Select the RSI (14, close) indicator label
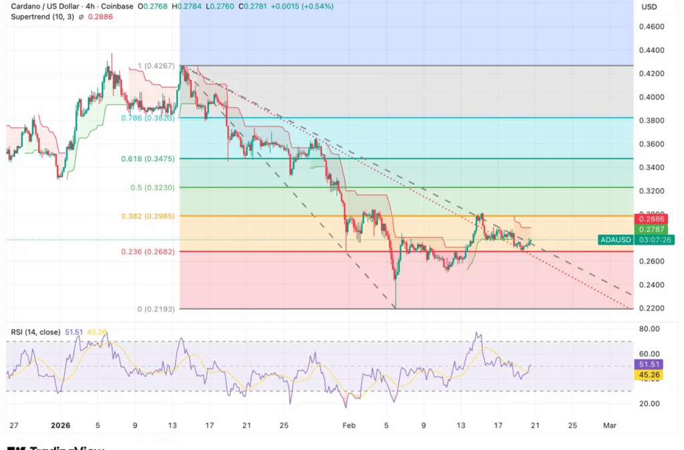Image resolution: width=684 pixels, height=450 pixels. point(35,331)
